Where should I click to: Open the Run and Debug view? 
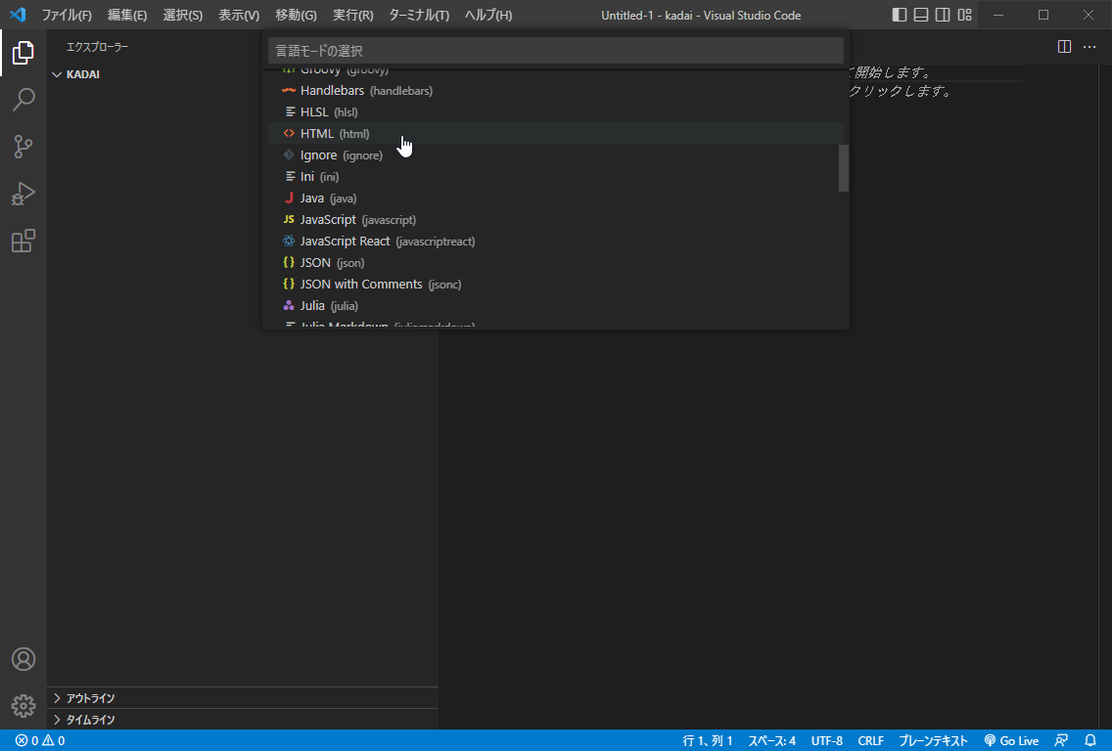pyautogui.click(x=23, y=194)
